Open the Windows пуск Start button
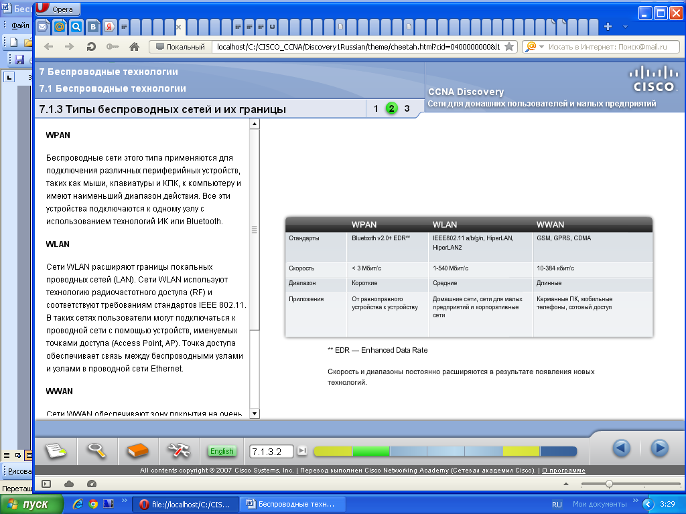 point(31,505)
